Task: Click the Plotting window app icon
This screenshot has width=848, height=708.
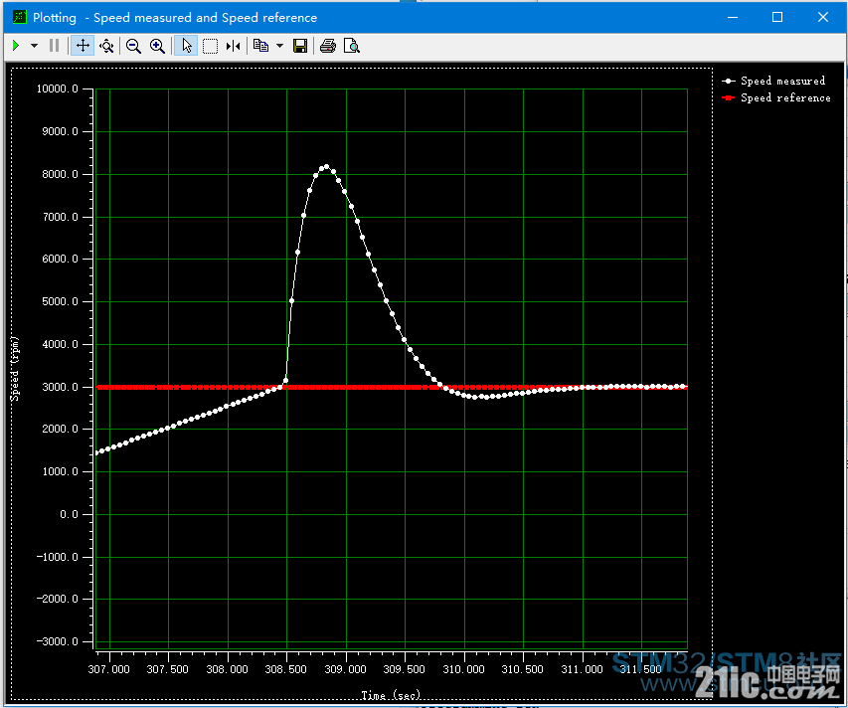Action: pyautogui.click(x=20, y=17)
